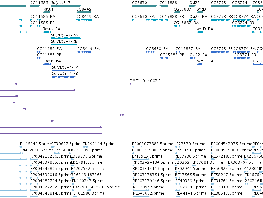Select the CG8774-PB protein label
This screenshot has height=198, width=263.
(245, 55)
